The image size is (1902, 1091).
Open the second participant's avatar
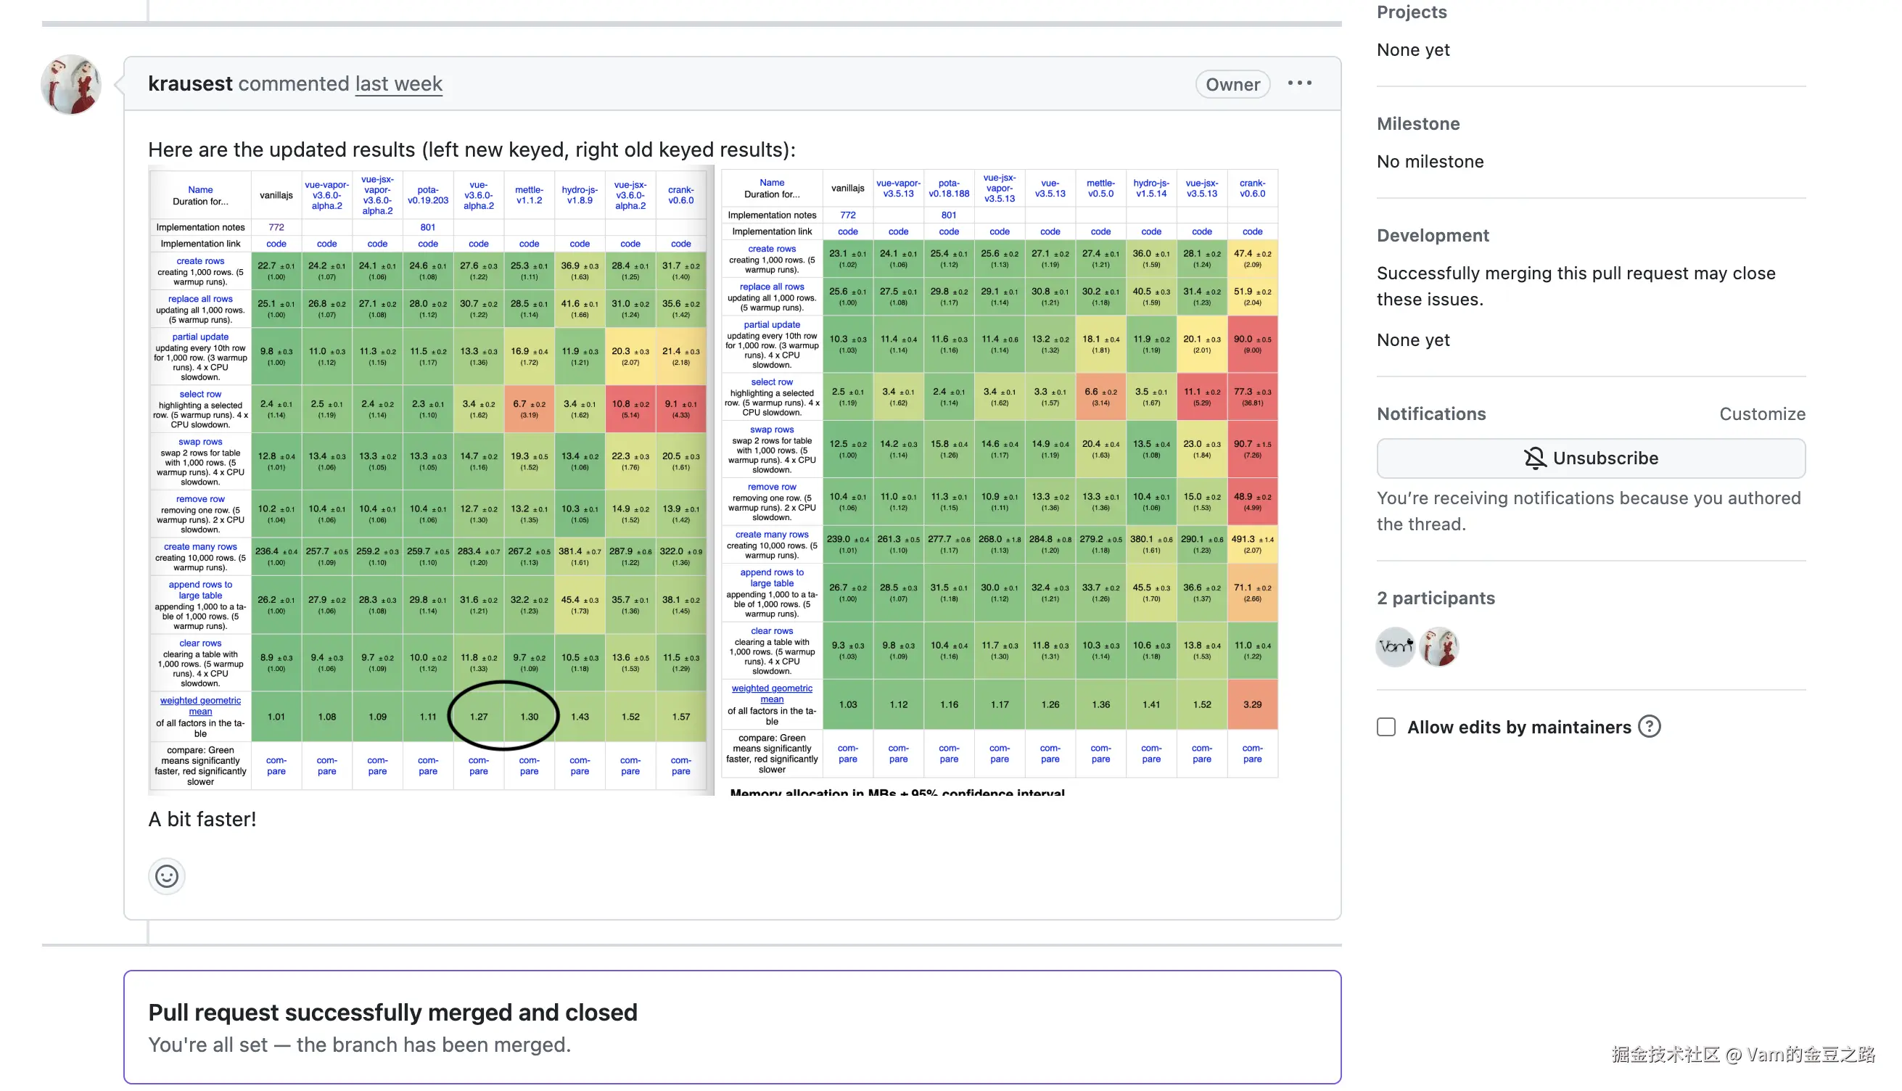(x=1438, y=646)
